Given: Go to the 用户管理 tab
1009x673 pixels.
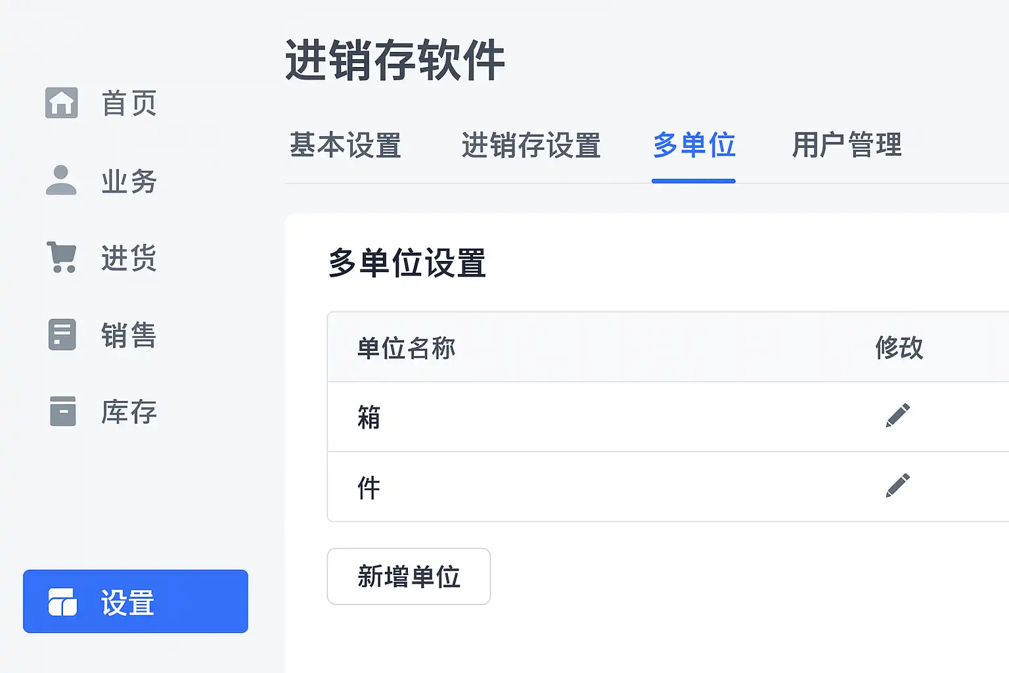Looking at the screenshot, I should (x=847, y=145).
